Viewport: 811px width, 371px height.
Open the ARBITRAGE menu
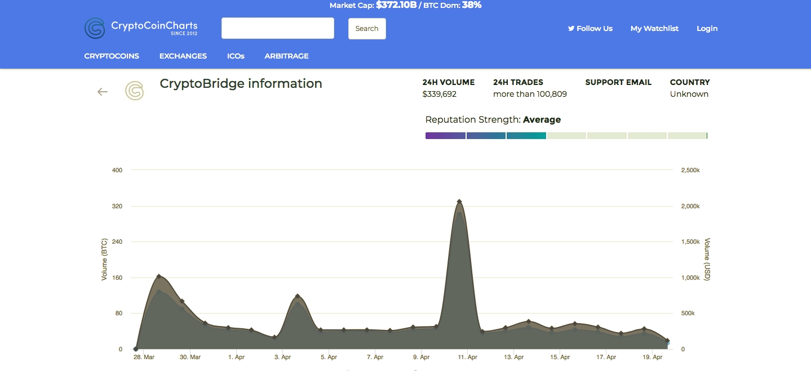click(x=287, y=56)
